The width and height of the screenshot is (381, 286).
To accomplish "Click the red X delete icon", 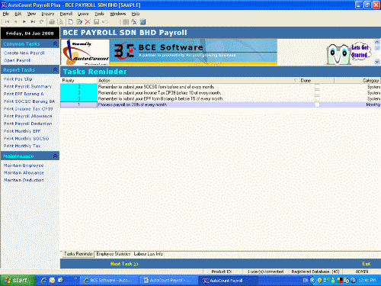I will [x=88, y=22].
